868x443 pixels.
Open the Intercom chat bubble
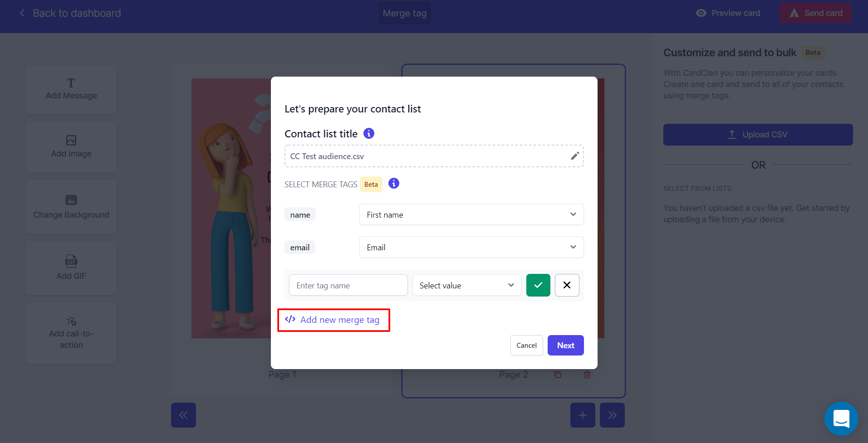841,419
